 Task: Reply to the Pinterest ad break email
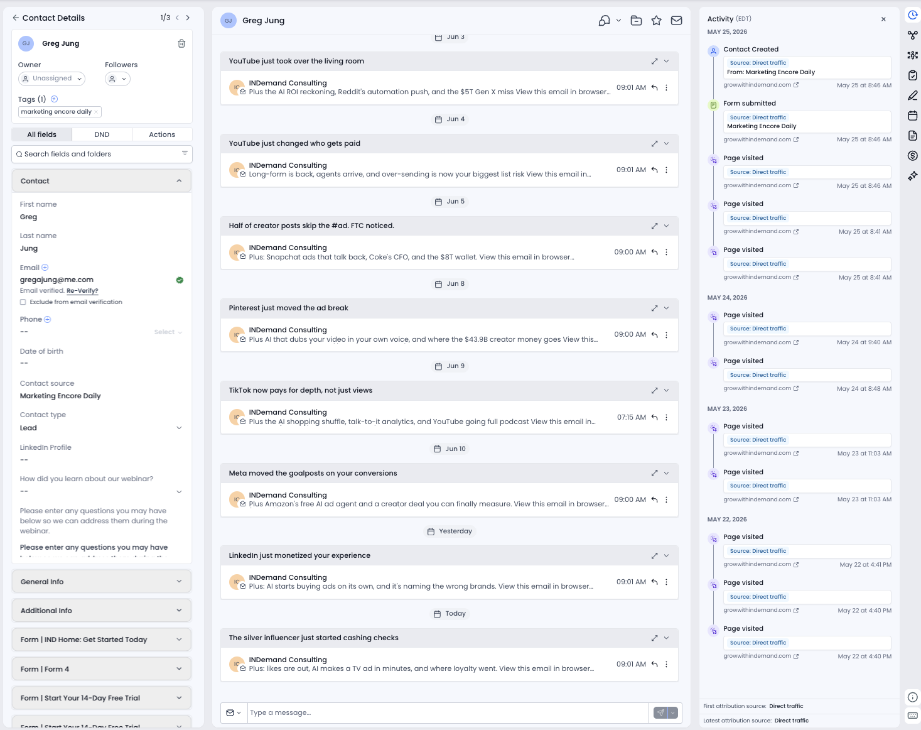point(654,335)
